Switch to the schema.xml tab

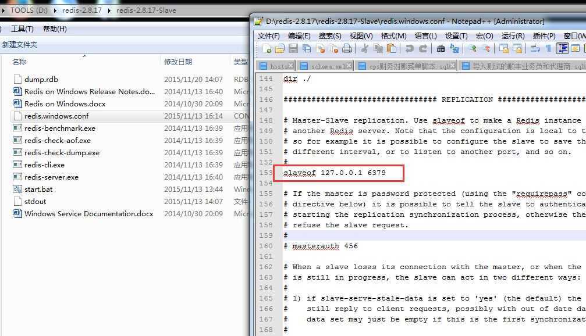click(325, 66)
